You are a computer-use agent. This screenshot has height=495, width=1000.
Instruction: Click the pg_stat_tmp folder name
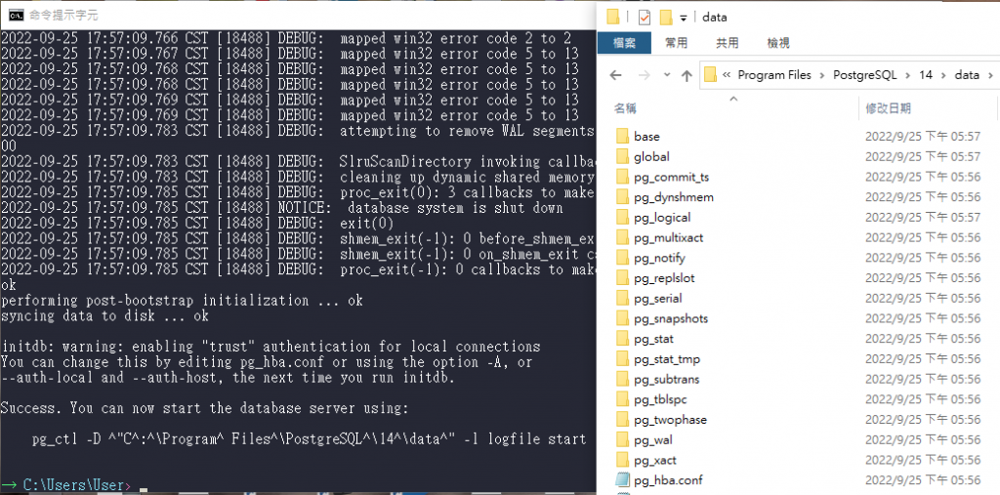point(666,358)
